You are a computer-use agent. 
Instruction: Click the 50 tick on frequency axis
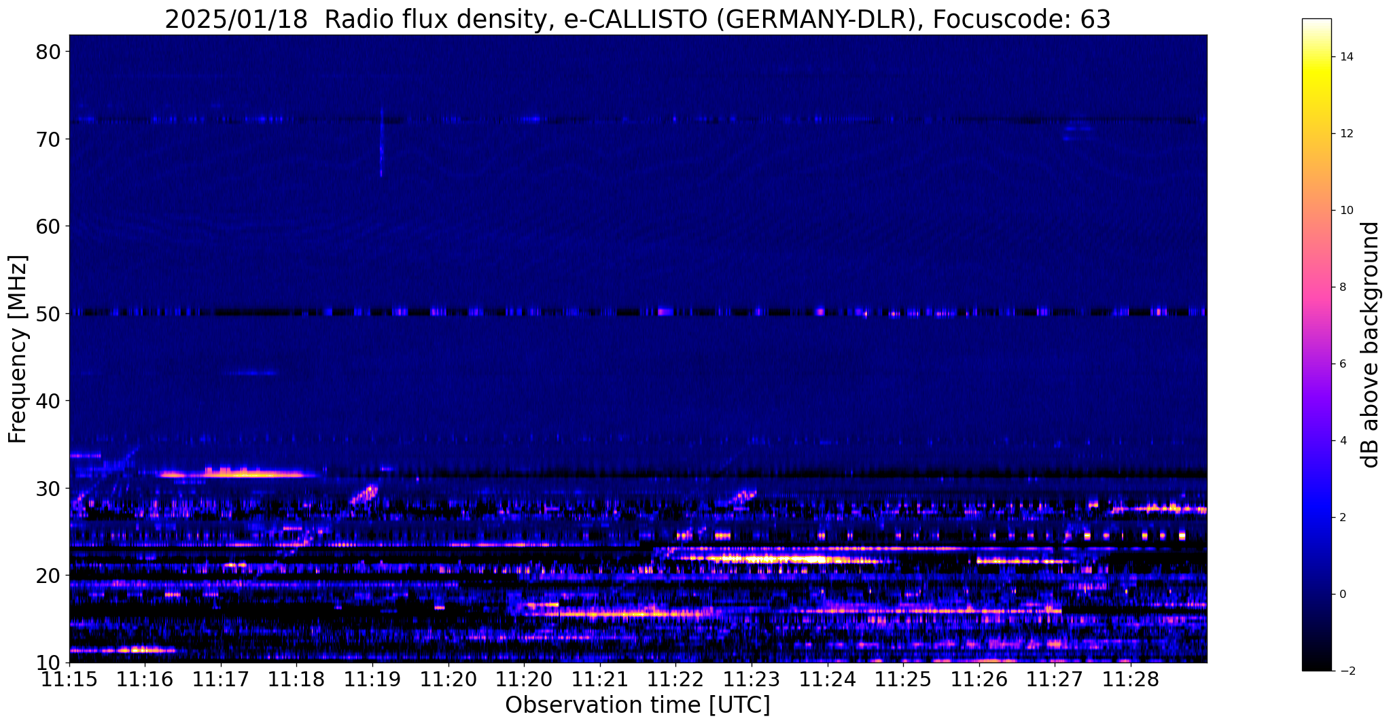[x=50, y=314]
